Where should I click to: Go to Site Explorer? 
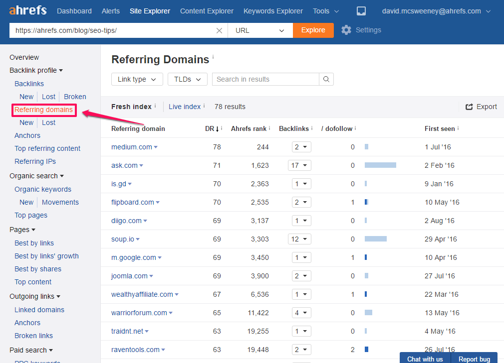point(150,11)
